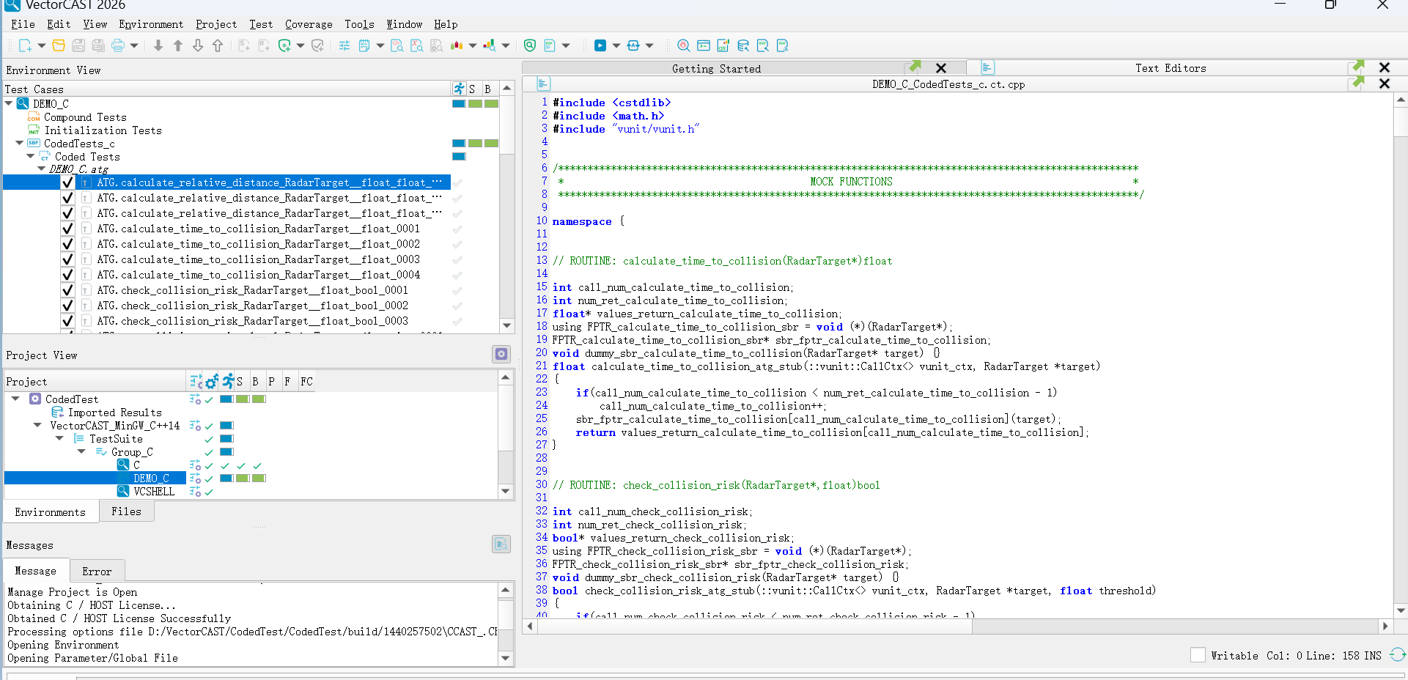Select Compound Tests in Test Cases tree

click(85, 117)
